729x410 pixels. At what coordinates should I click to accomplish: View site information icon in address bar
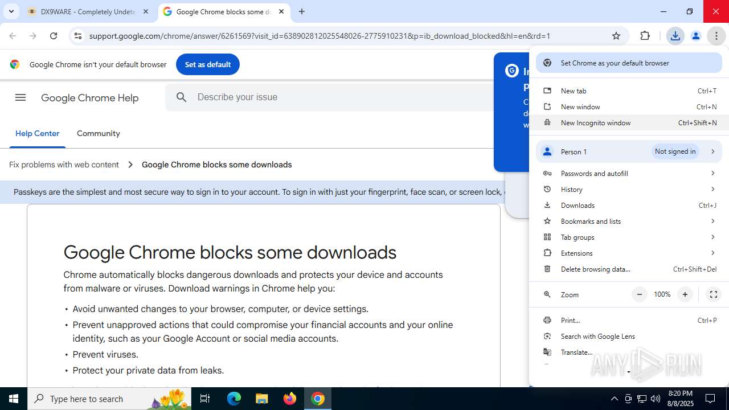click(x=78, y=36)
